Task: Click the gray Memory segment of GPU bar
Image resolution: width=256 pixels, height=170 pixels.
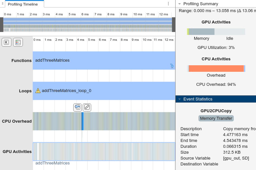Action: coord(201,32)
